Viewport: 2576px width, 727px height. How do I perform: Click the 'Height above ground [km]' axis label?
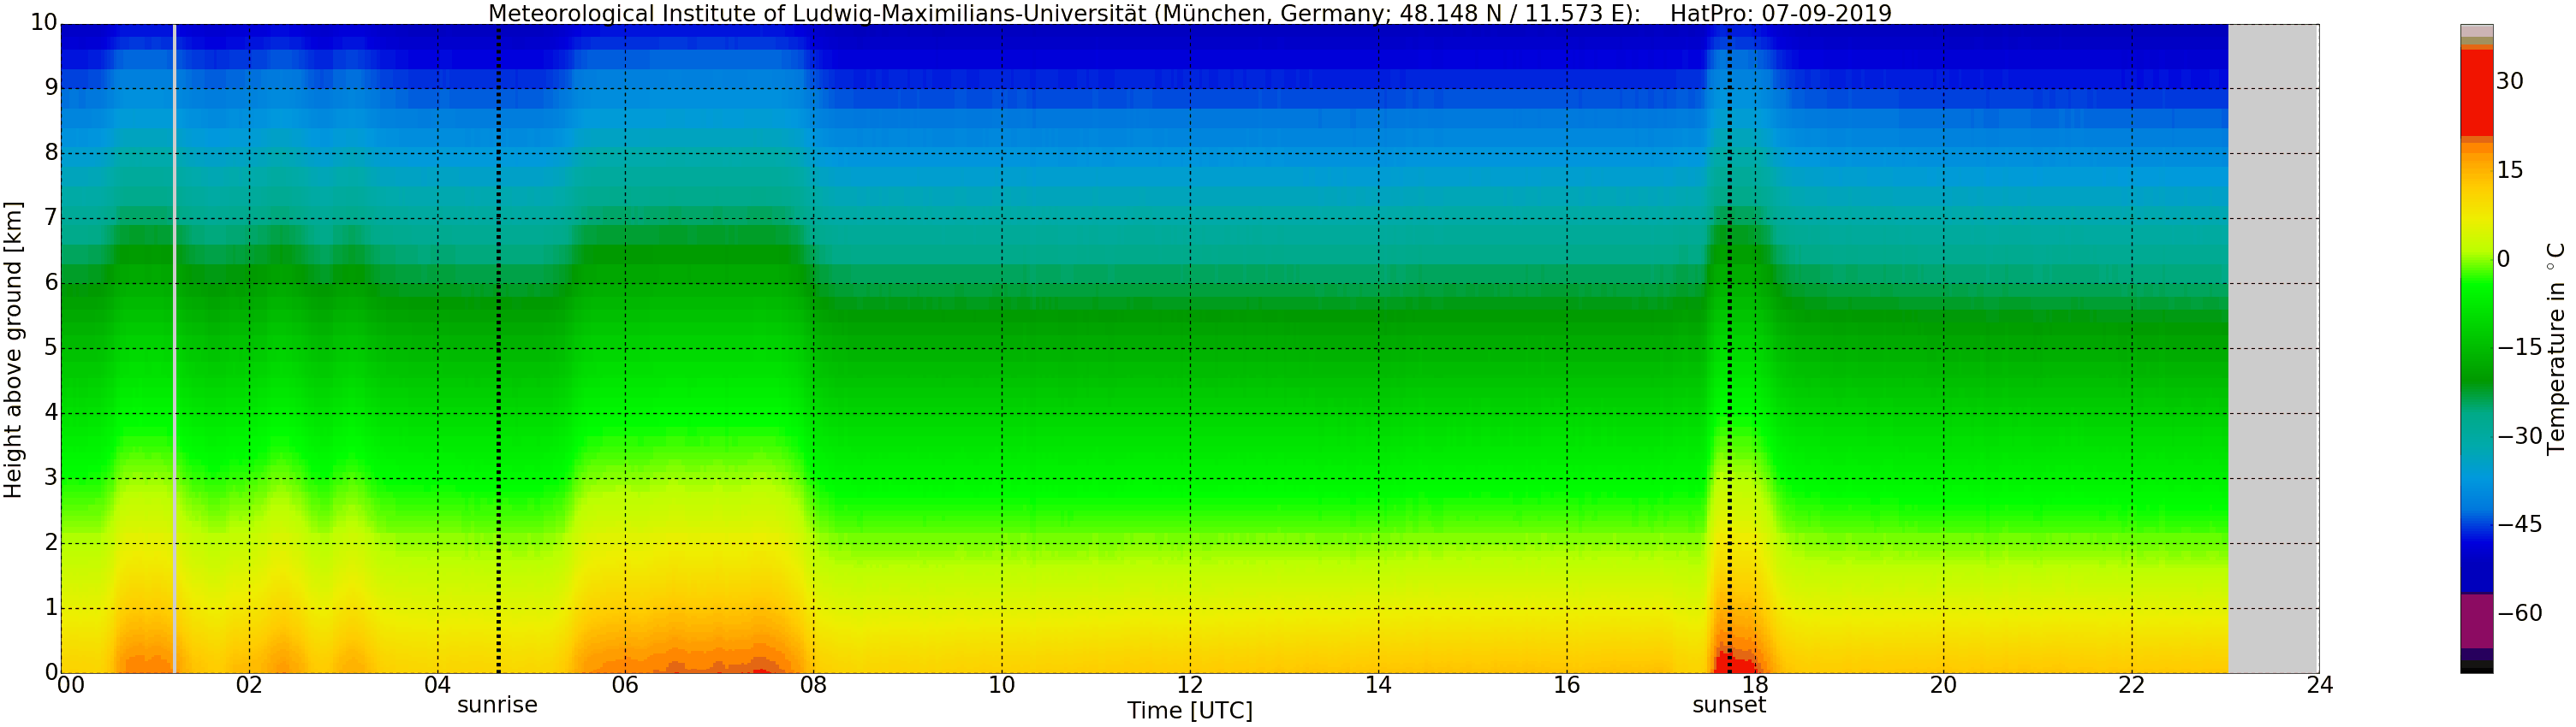point(13,350)
